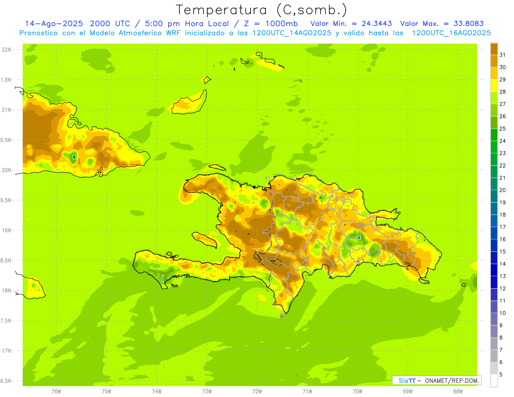Click the orange swatch between 30 and 31
The image size is (514, 397).
click(494, 61)
